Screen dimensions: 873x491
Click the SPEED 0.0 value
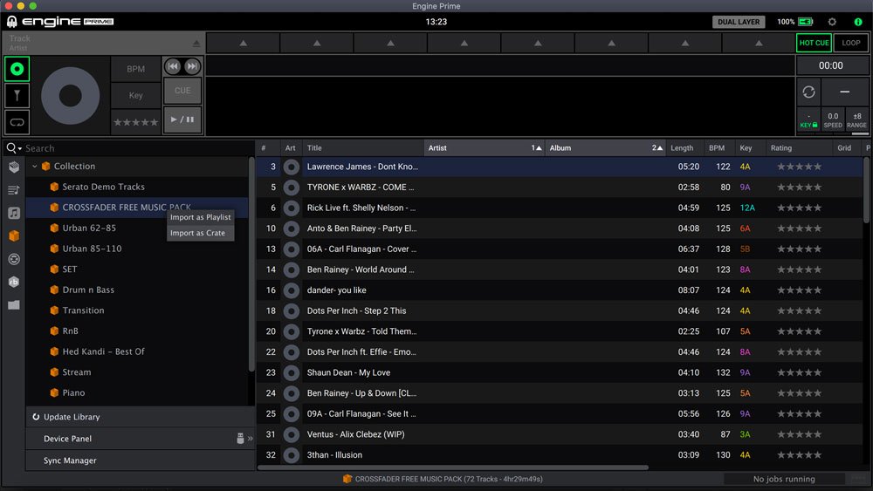click(x=832, y=120)
